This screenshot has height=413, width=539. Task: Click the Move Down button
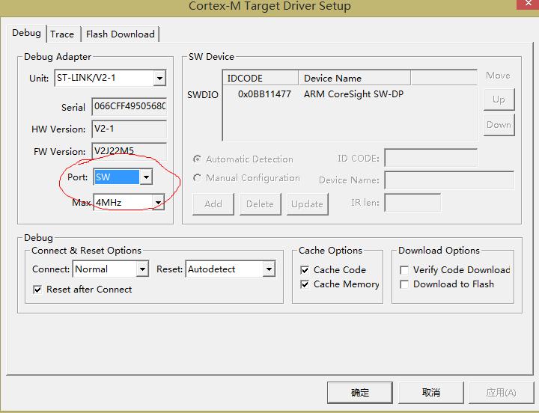(x=499, y=125)
